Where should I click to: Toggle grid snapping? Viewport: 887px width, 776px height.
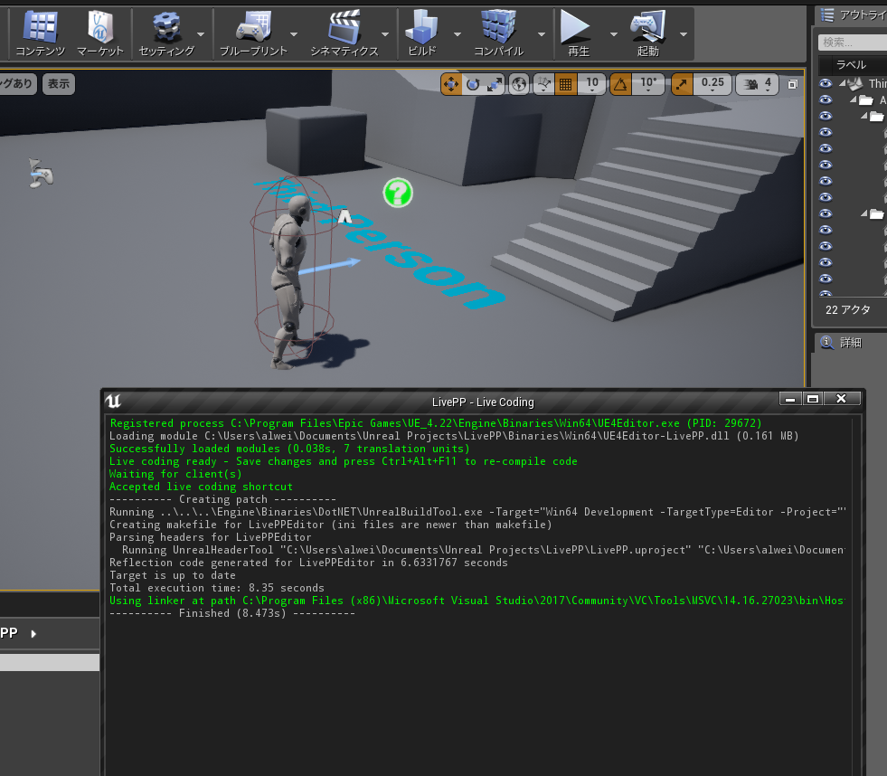(565, 84)
